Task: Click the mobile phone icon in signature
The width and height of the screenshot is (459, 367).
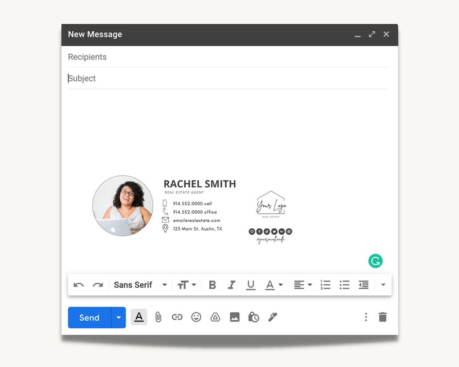Action: click(x=165, y=203)
